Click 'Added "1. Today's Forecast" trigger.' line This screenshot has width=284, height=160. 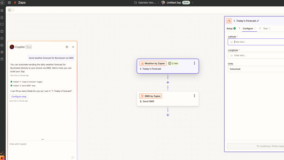(x=28, y=82)
